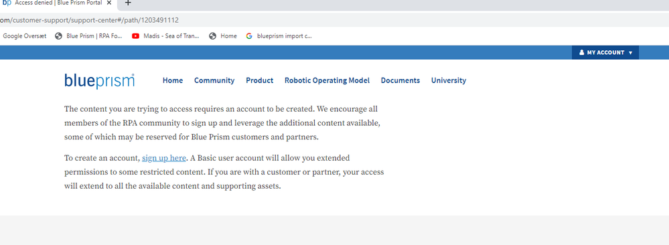Open the Madis - Sea of Tran... YouTube bookmark
The height and width of the screenshot is (245, 669).
point(165,36)
